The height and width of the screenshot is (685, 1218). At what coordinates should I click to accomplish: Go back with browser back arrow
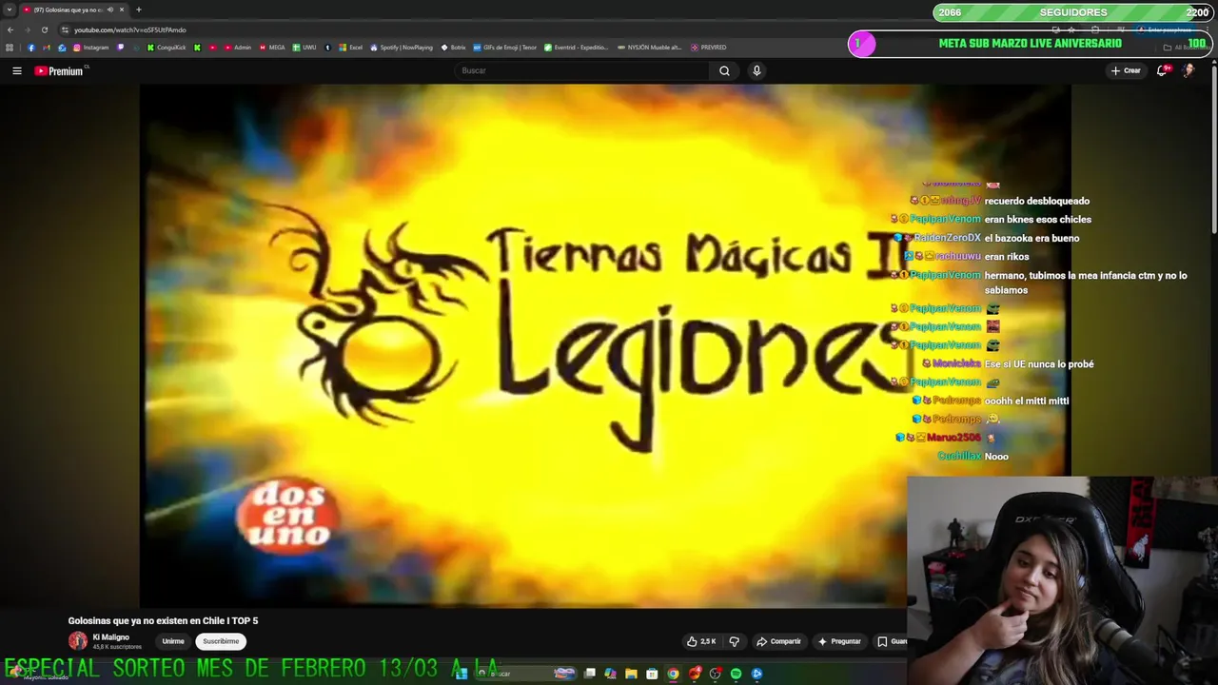pyautogui.click(x=10, y=29)
